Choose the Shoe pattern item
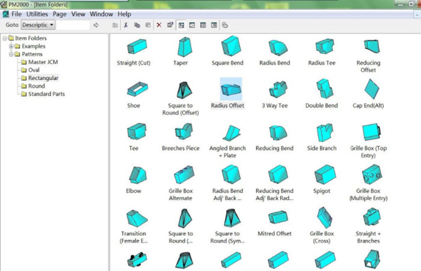 134,95
